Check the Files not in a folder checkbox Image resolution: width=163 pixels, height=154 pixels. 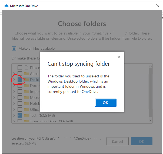(20, 68)
